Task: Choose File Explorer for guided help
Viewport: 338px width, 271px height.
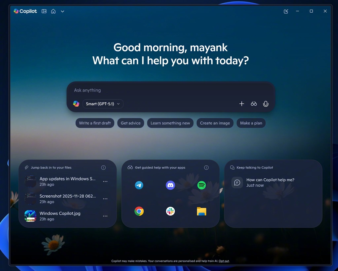Action: click(x=202, y=211)
